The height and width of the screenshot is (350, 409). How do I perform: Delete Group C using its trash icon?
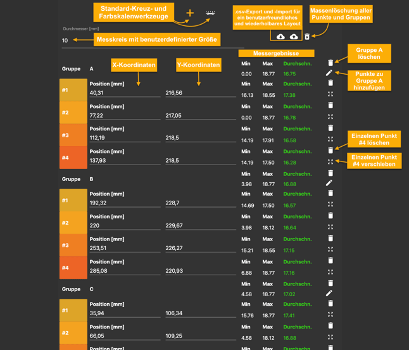point(330,283)
